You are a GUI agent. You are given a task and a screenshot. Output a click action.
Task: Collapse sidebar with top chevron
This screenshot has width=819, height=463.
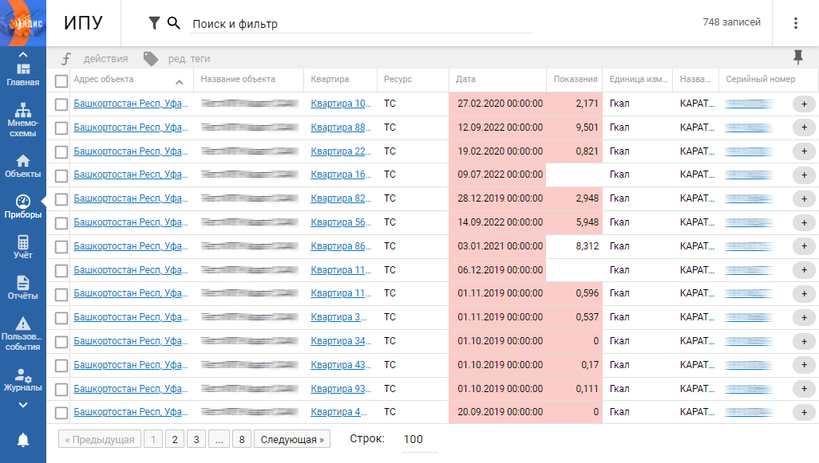23,54
